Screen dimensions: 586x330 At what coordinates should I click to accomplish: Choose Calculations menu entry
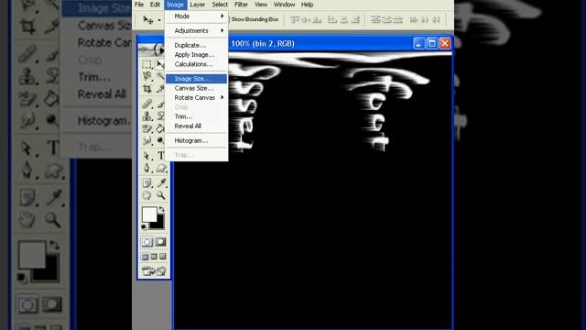[x=196, y=64]
